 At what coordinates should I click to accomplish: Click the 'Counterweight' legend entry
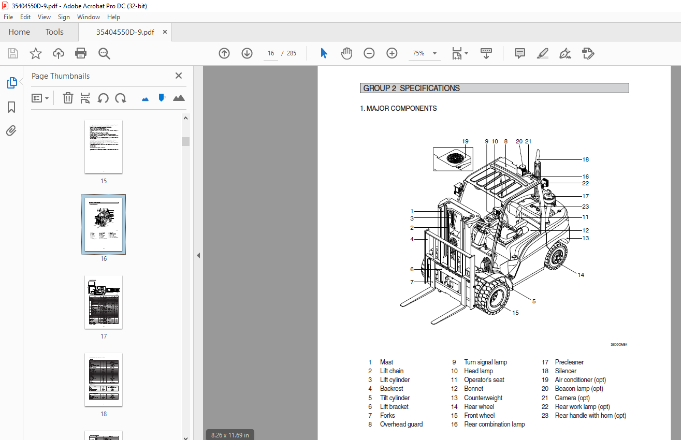483,398
